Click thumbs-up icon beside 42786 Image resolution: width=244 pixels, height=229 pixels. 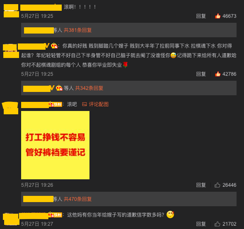[x=218, y=74]
